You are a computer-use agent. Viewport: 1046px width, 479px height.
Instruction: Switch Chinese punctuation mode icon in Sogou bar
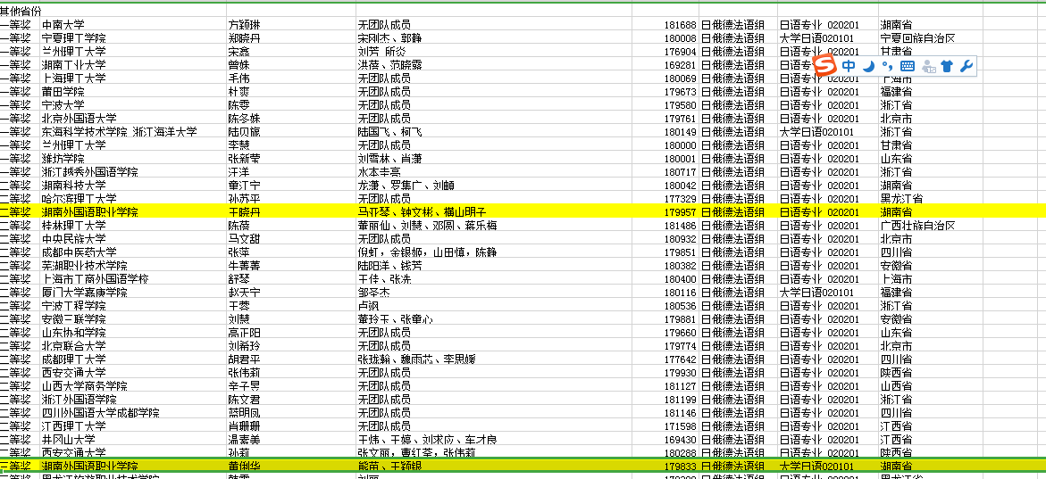click(x=887, y=66)
